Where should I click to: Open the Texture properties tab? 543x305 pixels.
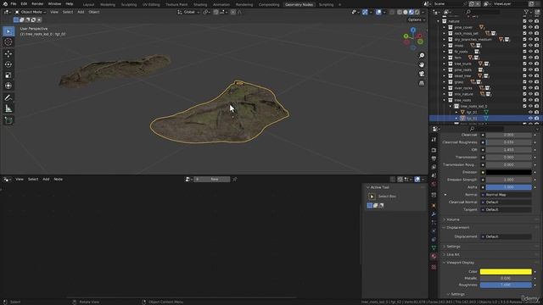tap(434, 267)
